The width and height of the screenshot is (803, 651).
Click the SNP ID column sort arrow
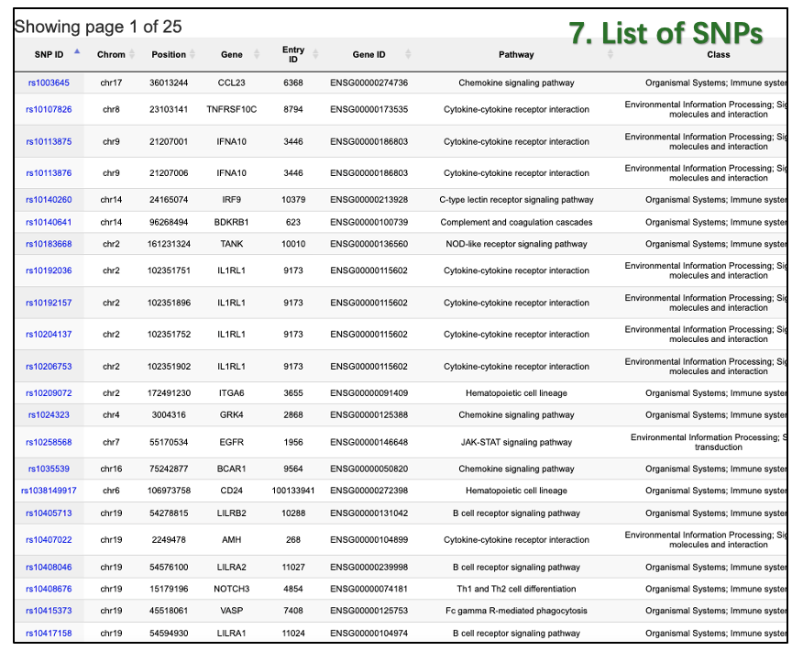coord(77,54)
